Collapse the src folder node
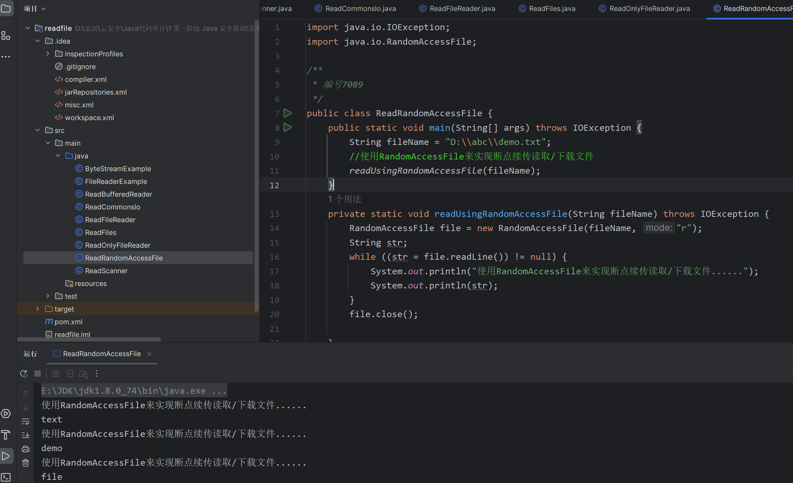793x483 pixels. pyautogui.click(x=38, y=130)
